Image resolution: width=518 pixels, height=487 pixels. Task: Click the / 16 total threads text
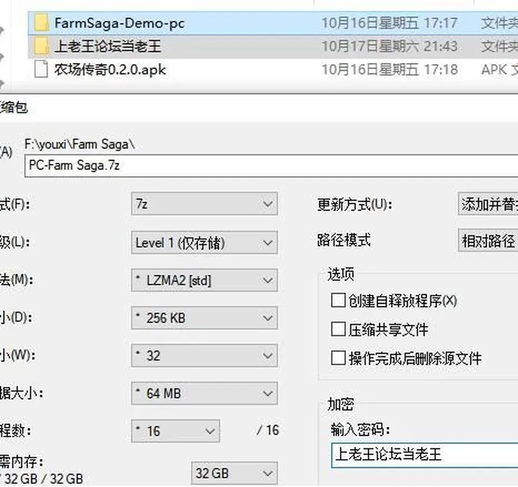point(268,430)
